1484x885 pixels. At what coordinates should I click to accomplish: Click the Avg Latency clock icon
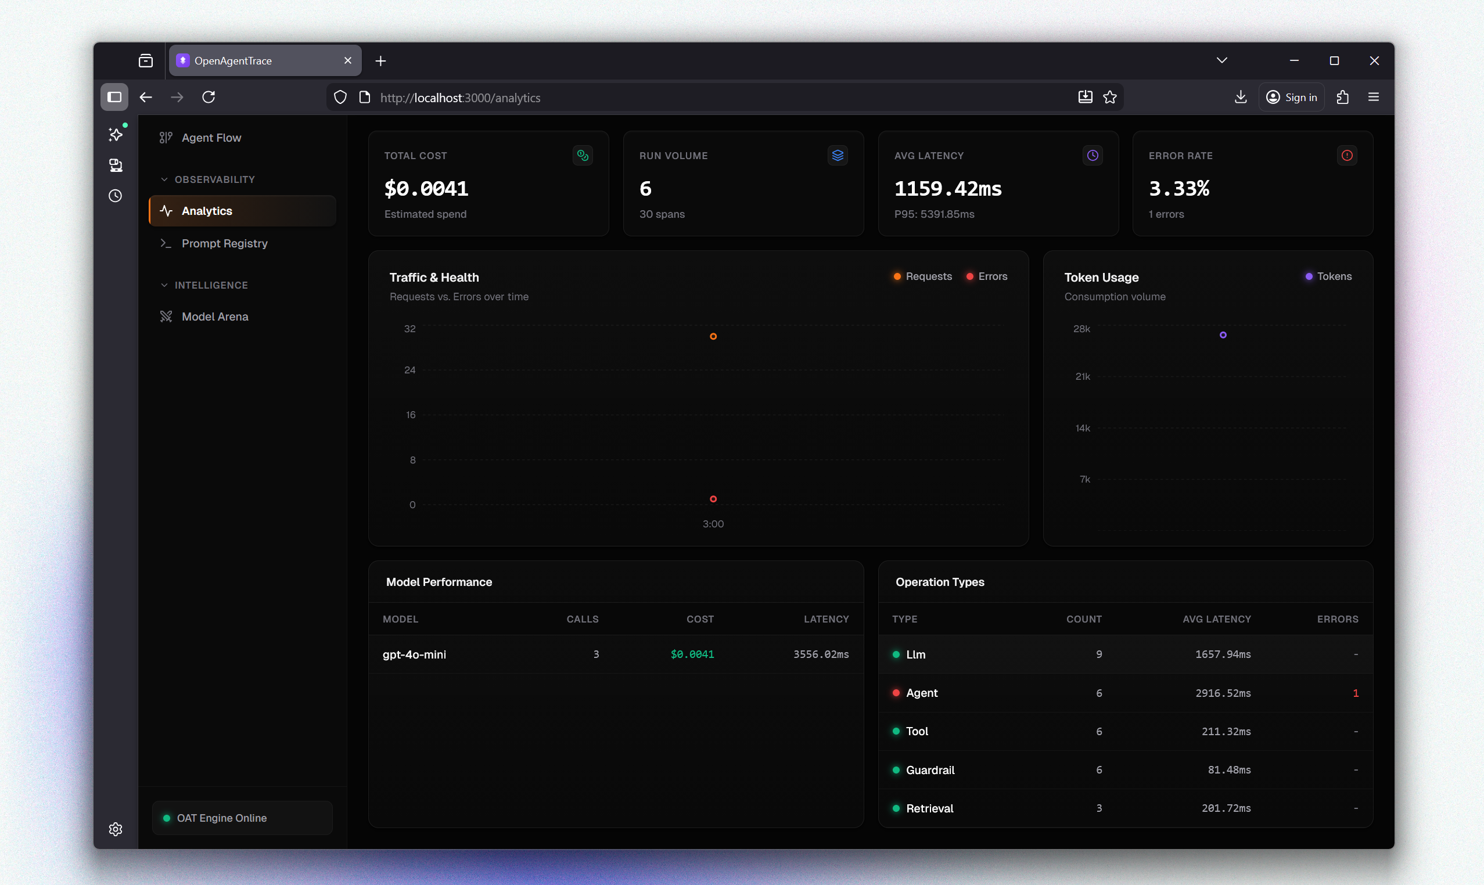click(1092, 155)
